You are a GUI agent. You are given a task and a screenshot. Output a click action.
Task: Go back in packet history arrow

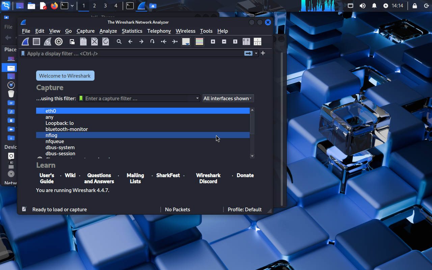click(130, 42)
